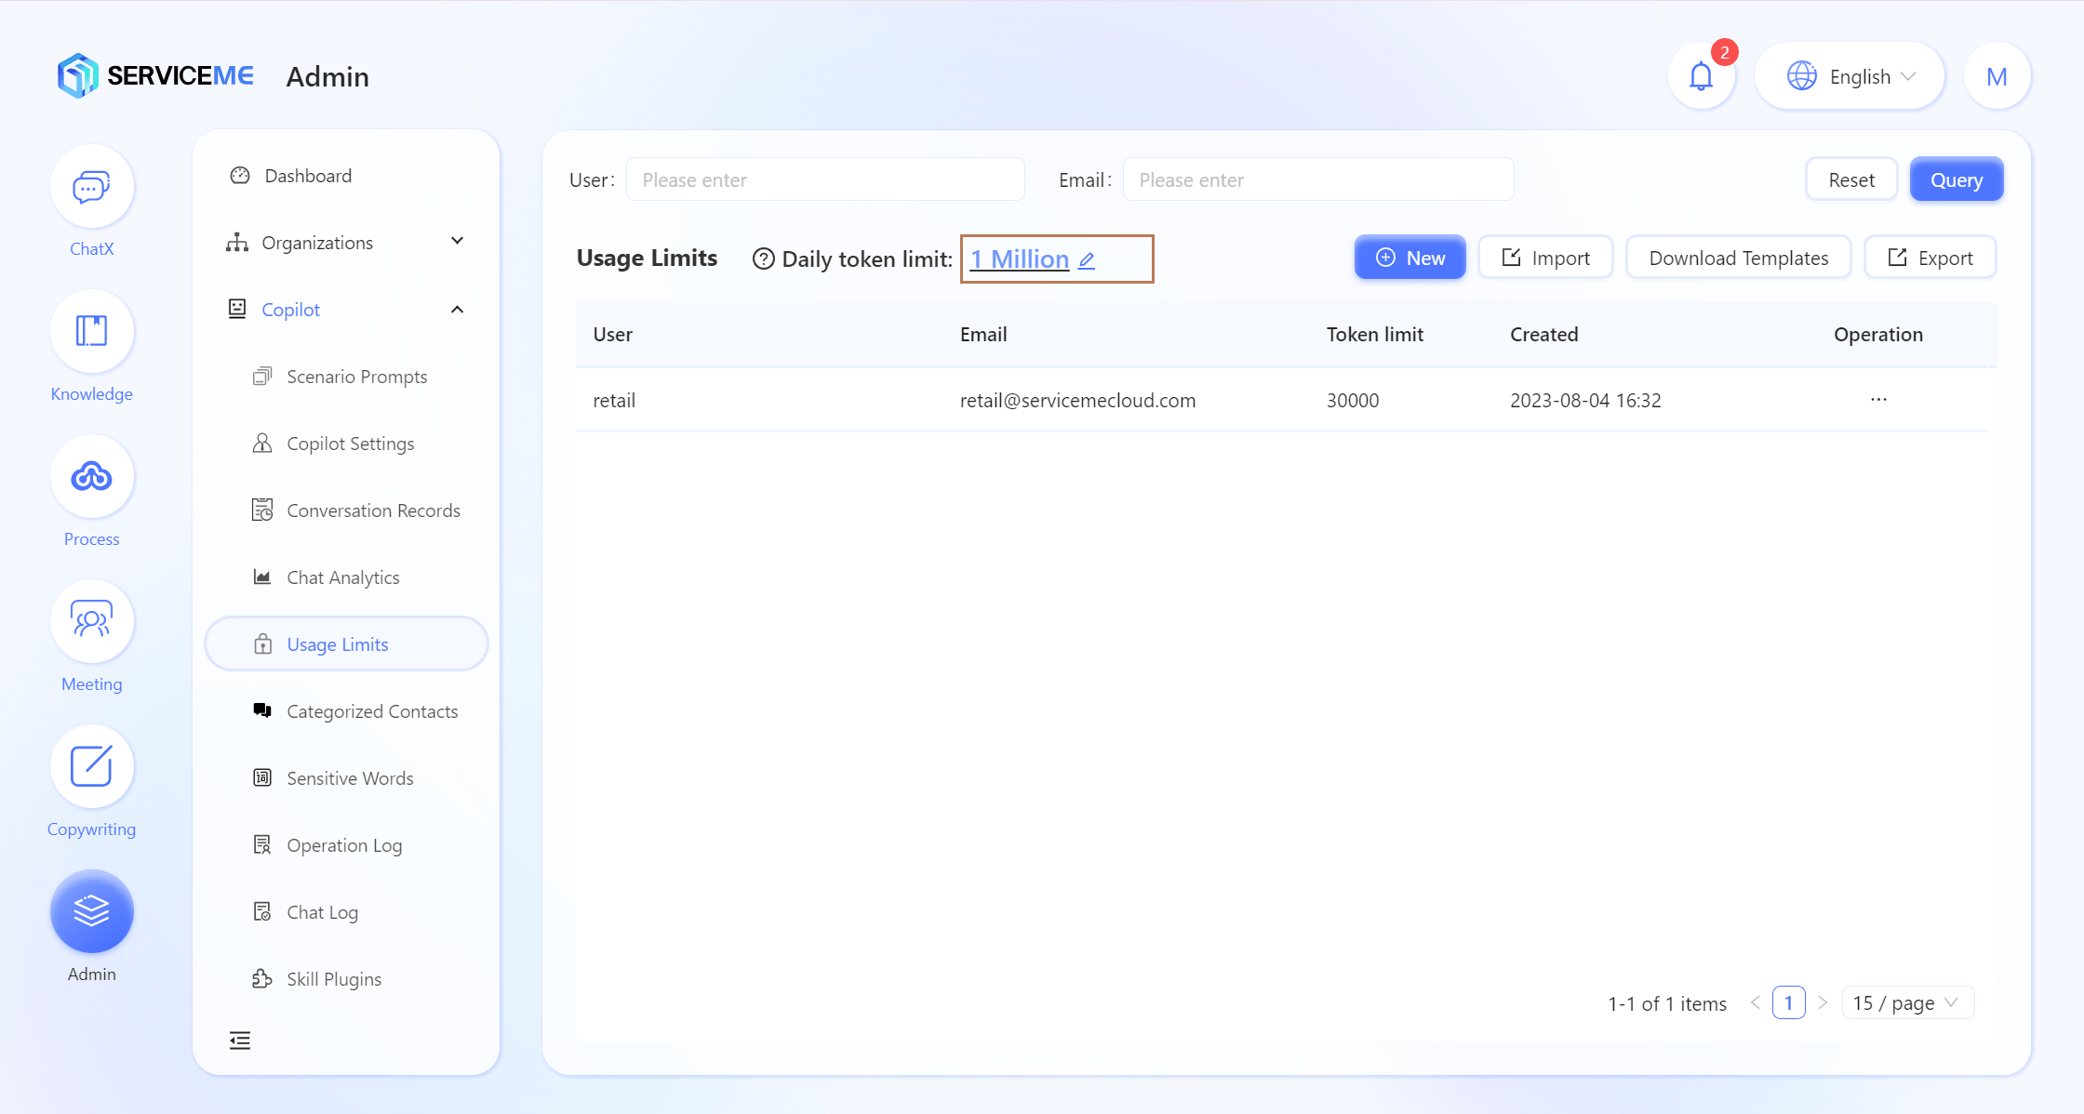2084x1114 pixels.
Task: Click the pencil icon next to 1 Million
Action: (x=1087, y=260)
